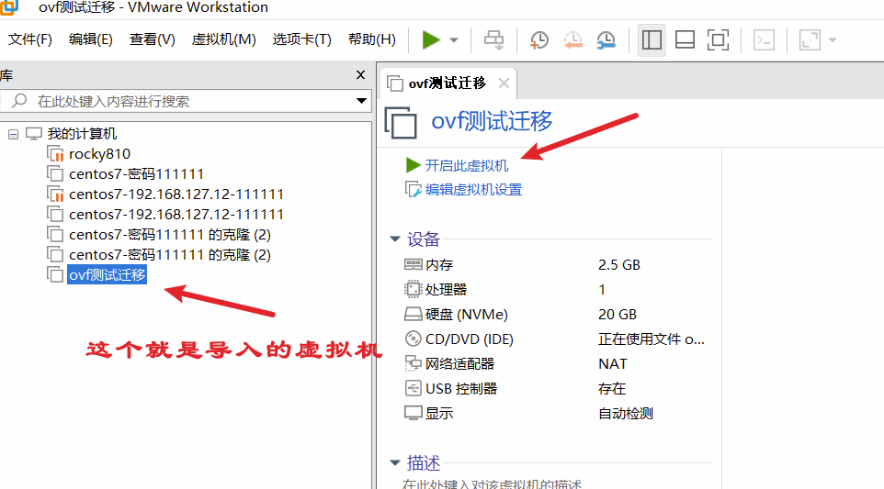Open the stretch display dropdown arrow
Screen dimensions: 884x489
[833, 40]
